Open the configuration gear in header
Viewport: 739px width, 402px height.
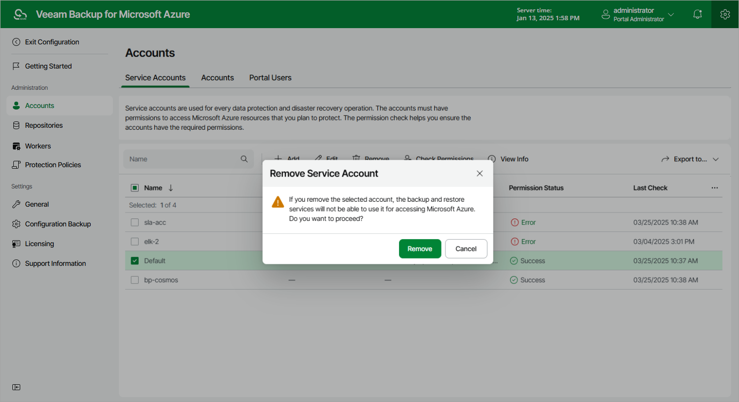tap(725, 14)
